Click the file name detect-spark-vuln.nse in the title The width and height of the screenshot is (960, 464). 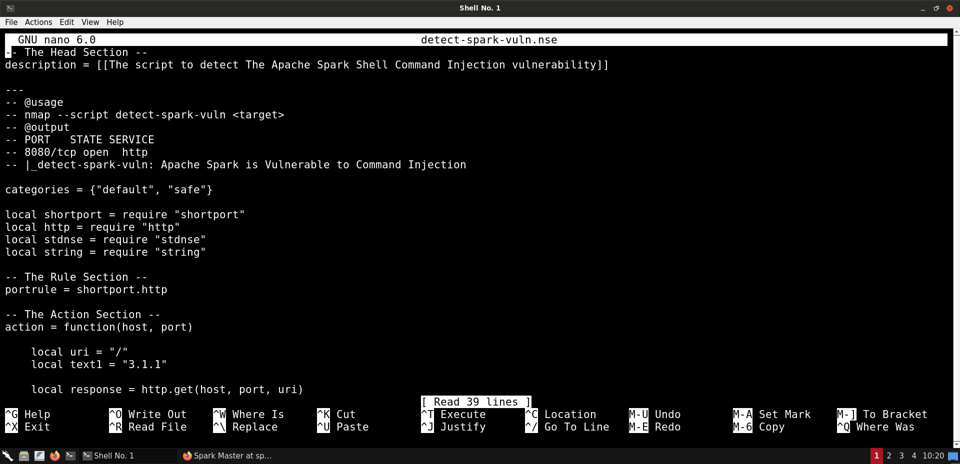click(488, 40)
